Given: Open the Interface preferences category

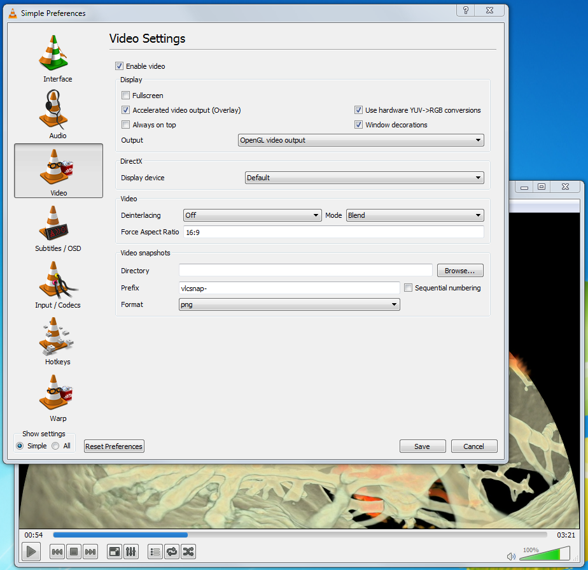Looking at the screenshot, I should (x=57, y=58).
